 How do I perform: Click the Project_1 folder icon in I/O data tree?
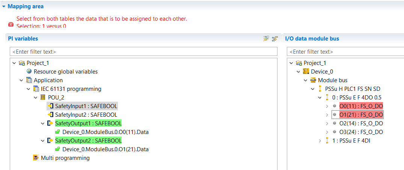[298, 63]
